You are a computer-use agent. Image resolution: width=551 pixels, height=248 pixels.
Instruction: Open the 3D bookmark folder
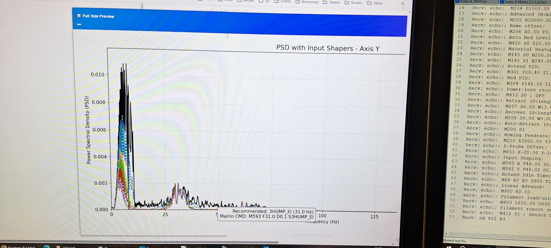pyautogui.click(x=264, y=1)
